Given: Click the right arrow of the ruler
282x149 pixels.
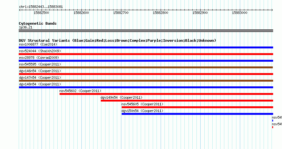Looking at the screenshot, I should pos(272,10).
